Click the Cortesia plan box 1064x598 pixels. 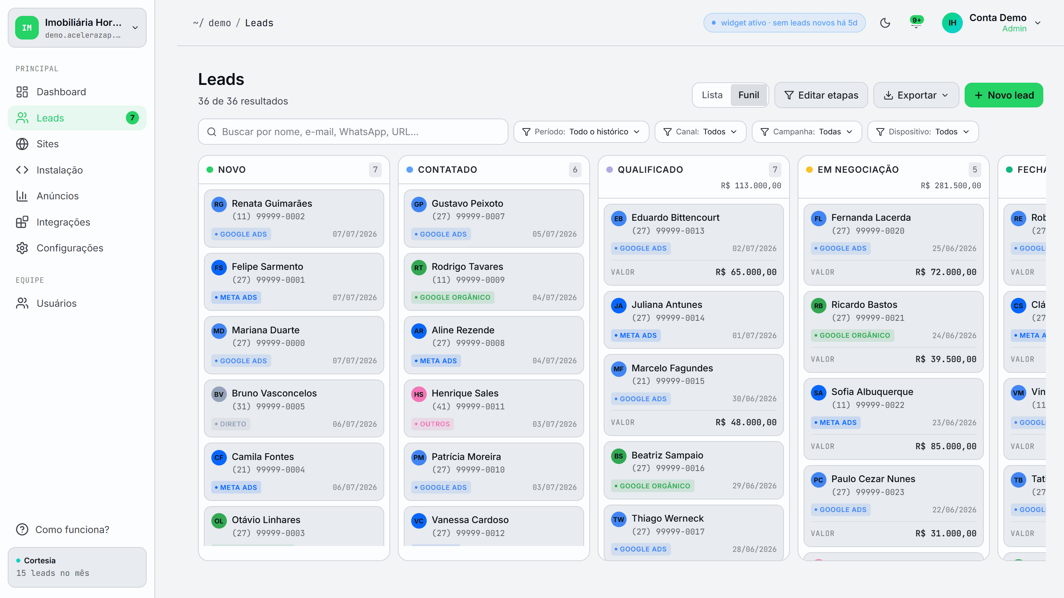[x=77, y=567]
